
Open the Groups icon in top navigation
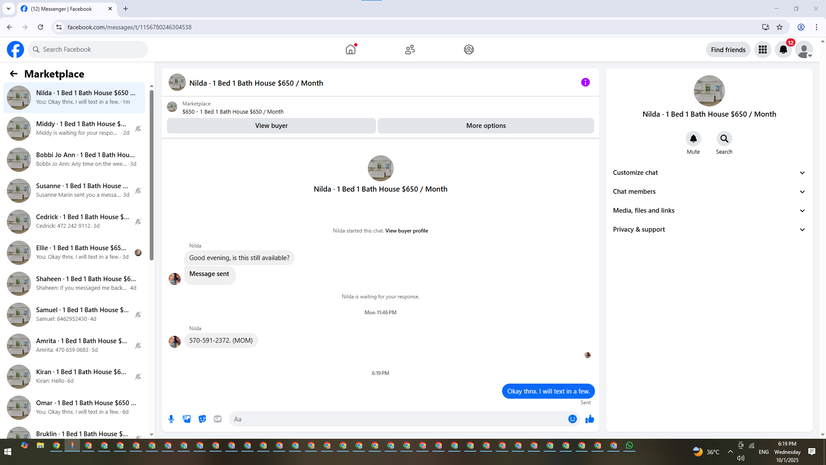pos(469,50)
